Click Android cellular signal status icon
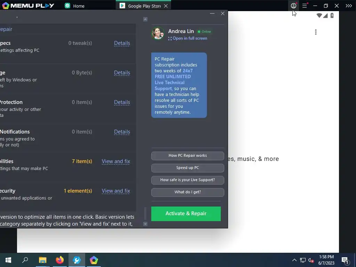 [325, 15]
